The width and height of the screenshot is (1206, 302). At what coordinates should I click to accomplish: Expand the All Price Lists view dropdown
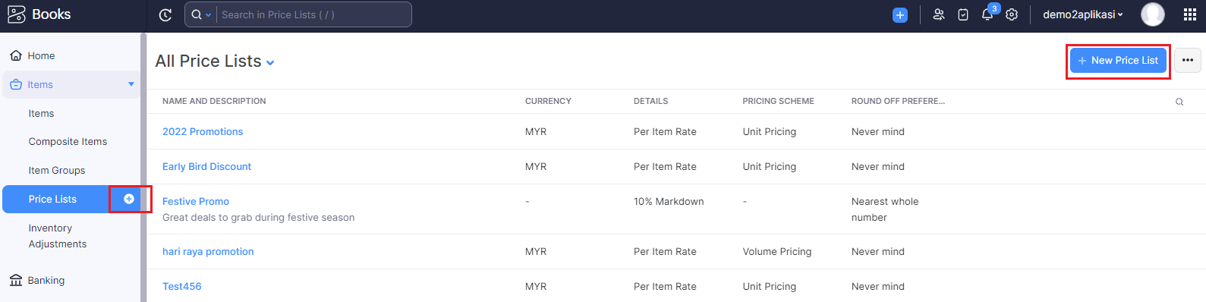(270, 63)
